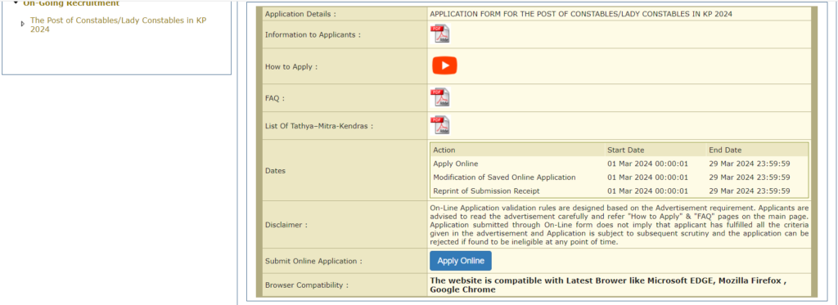Click the Reprint row start date
The width and height of the screenshot is (838, 305).
(x=648, y=191)
